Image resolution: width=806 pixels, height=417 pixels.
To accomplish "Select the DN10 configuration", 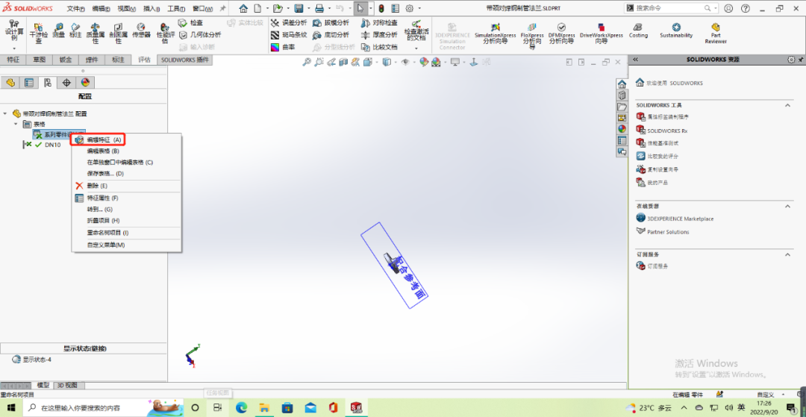I will click(52, 145).
